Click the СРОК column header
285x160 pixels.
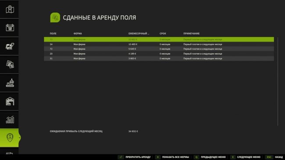(x=163, y=34)
